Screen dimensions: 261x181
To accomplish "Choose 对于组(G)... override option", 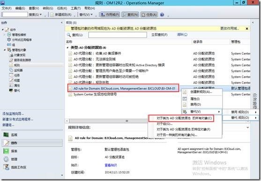I will (x=164, y=124).
